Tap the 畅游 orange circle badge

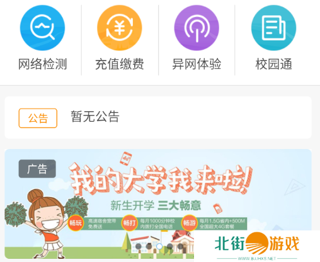pyautogui.click(x=189, y=223)
